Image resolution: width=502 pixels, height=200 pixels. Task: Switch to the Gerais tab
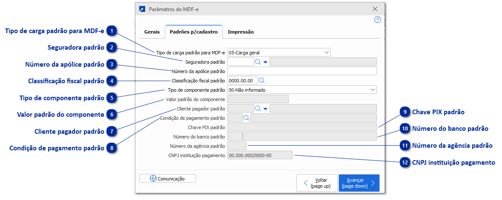tap(152, 32)
